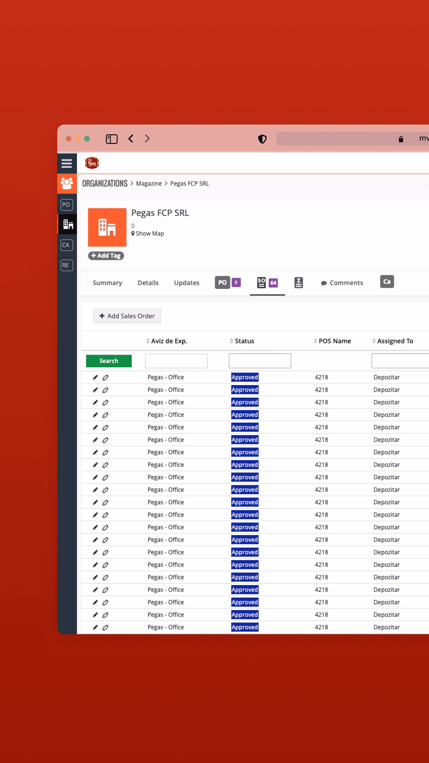Open the PO module in sidebar
Image resolution: width=429 pixels, height=763 pixels.
[x=67, y=205]
